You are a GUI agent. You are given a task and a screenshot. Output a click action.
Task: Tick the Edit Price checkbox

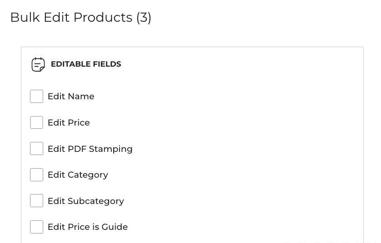(36, 123)
